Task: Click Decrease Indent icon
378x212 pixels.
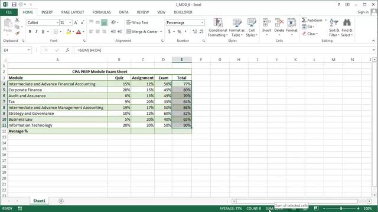Action: click(113, 31)
